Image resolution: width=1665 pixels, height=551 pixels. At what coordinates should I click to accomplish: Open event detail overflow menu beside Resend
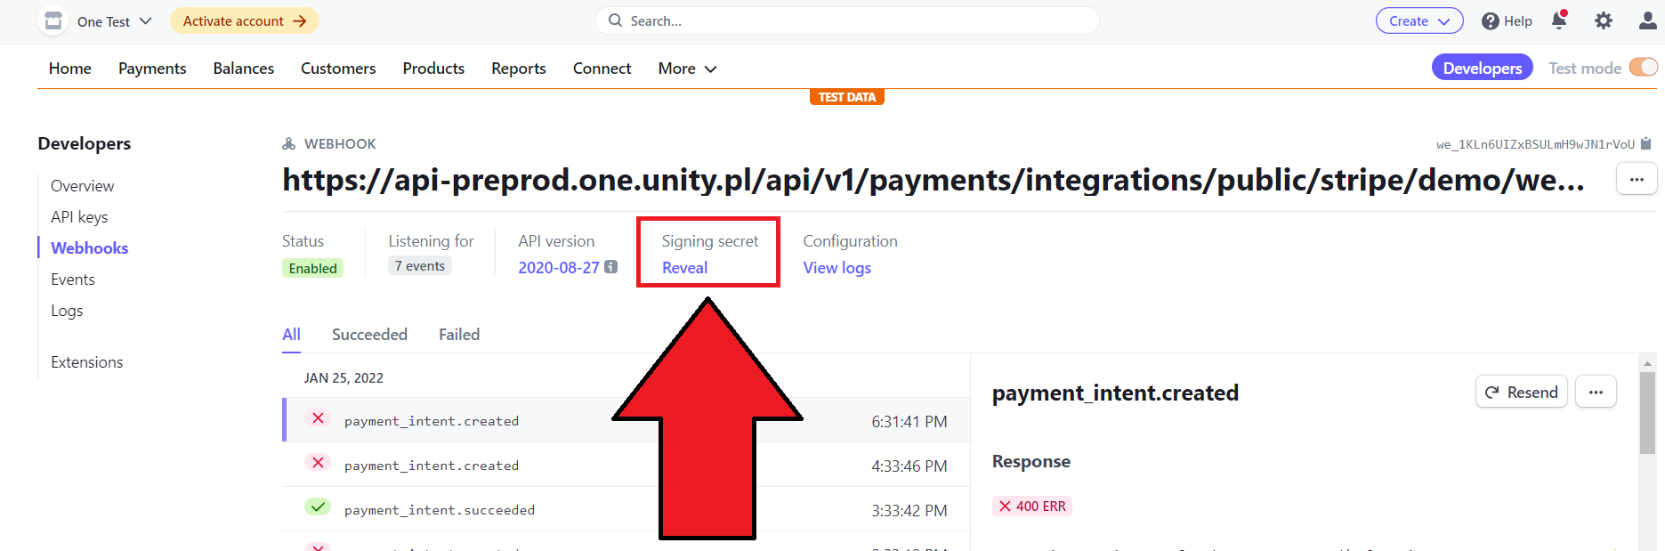(1596, 392)
